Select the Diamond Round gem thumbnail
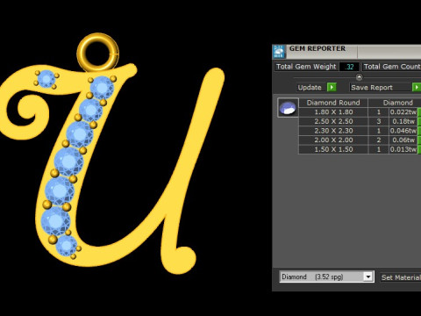Screen dimensions: 421x316 click(x=288, y=108)
